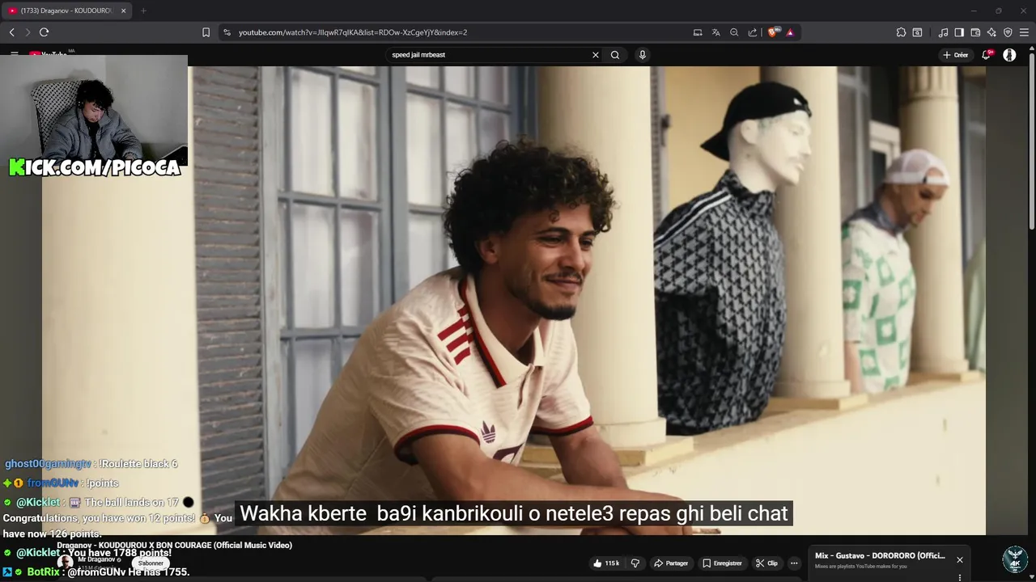Screen dimensions: 1036x582
Task: Like the video with 115 k
Action: [x=605, y=563]
